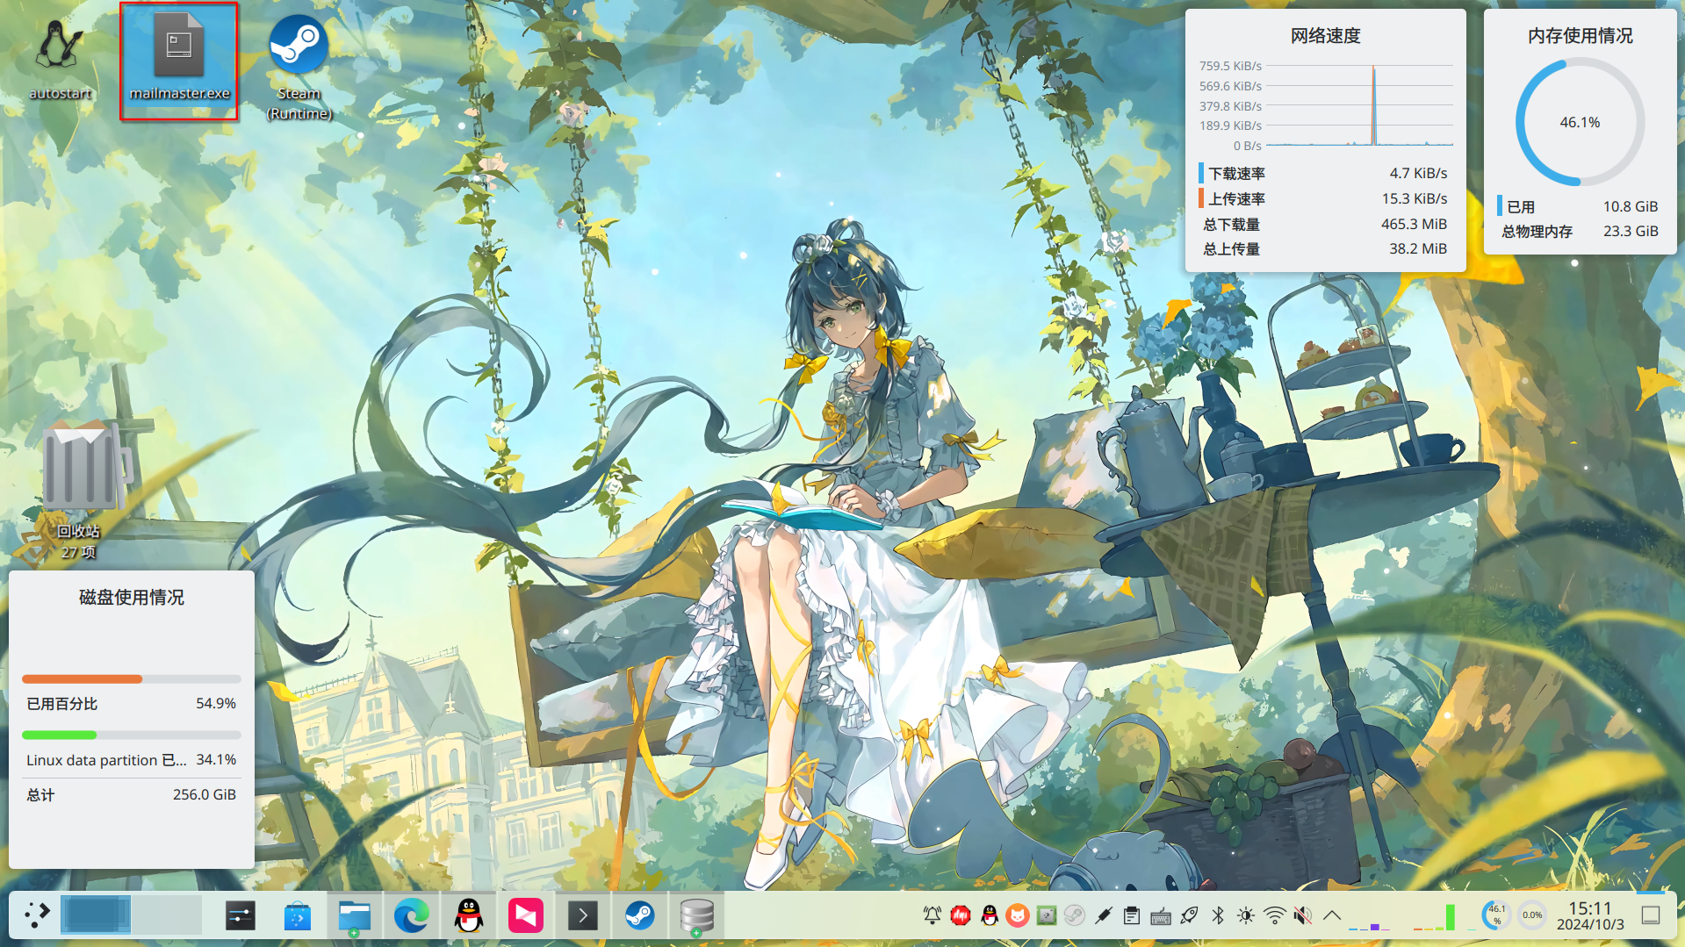Click the 总下载量 465.3 MiB value
Viewport: 1685px width, 947px height.
pyautogui.click(x=1414, y=224)
